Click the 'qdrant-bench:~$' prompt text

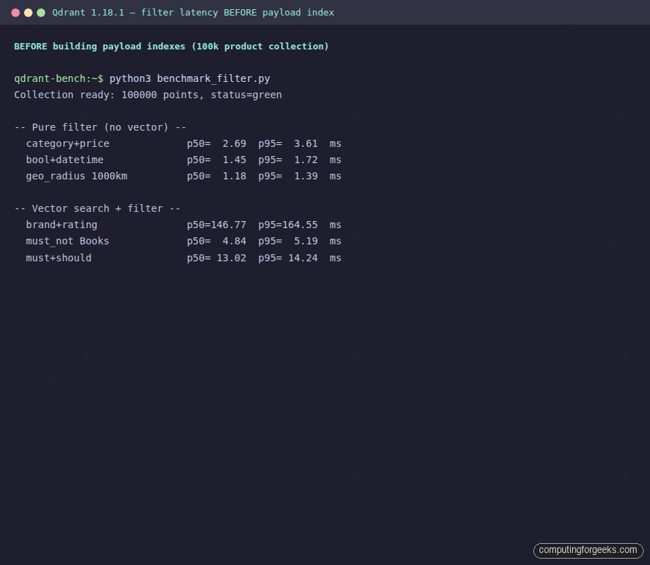[59, 79]
